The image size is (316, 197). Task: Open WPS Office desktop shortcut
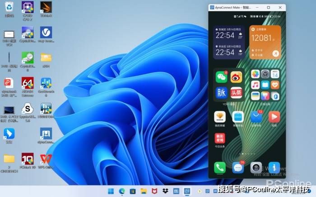(46, 160)
